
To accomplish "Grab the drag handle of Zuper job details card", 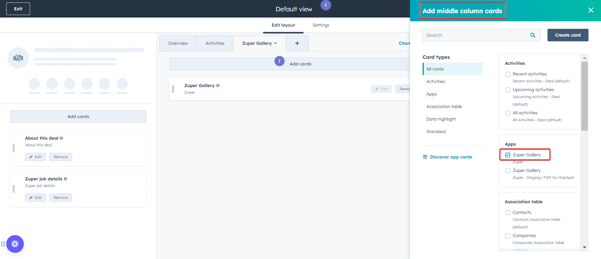I will point(13,189).
